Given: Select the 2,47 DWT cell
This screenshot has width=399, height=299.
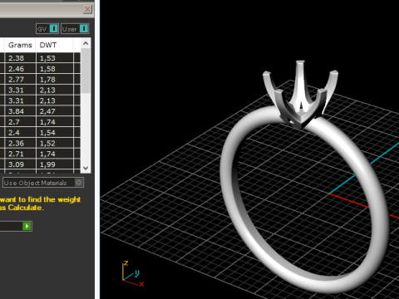Looking at the screenshot, I should [55, 111].
